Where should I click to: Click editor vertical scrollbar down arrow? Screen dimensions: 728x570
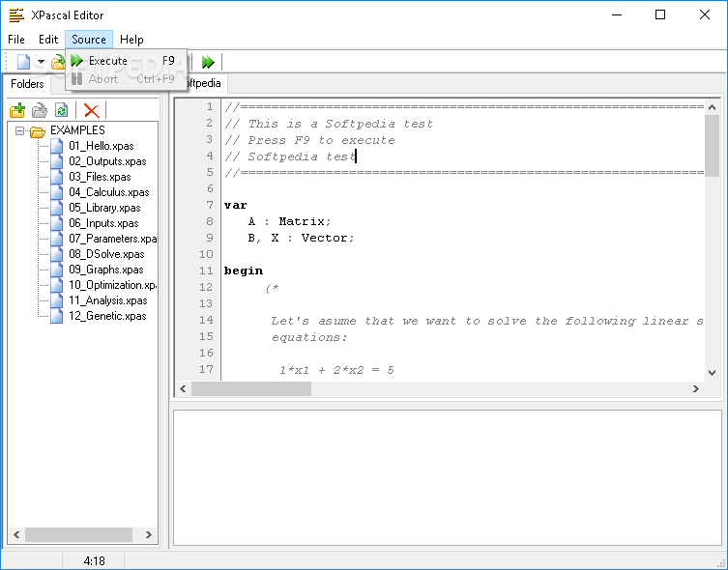(x=712, y=372)
